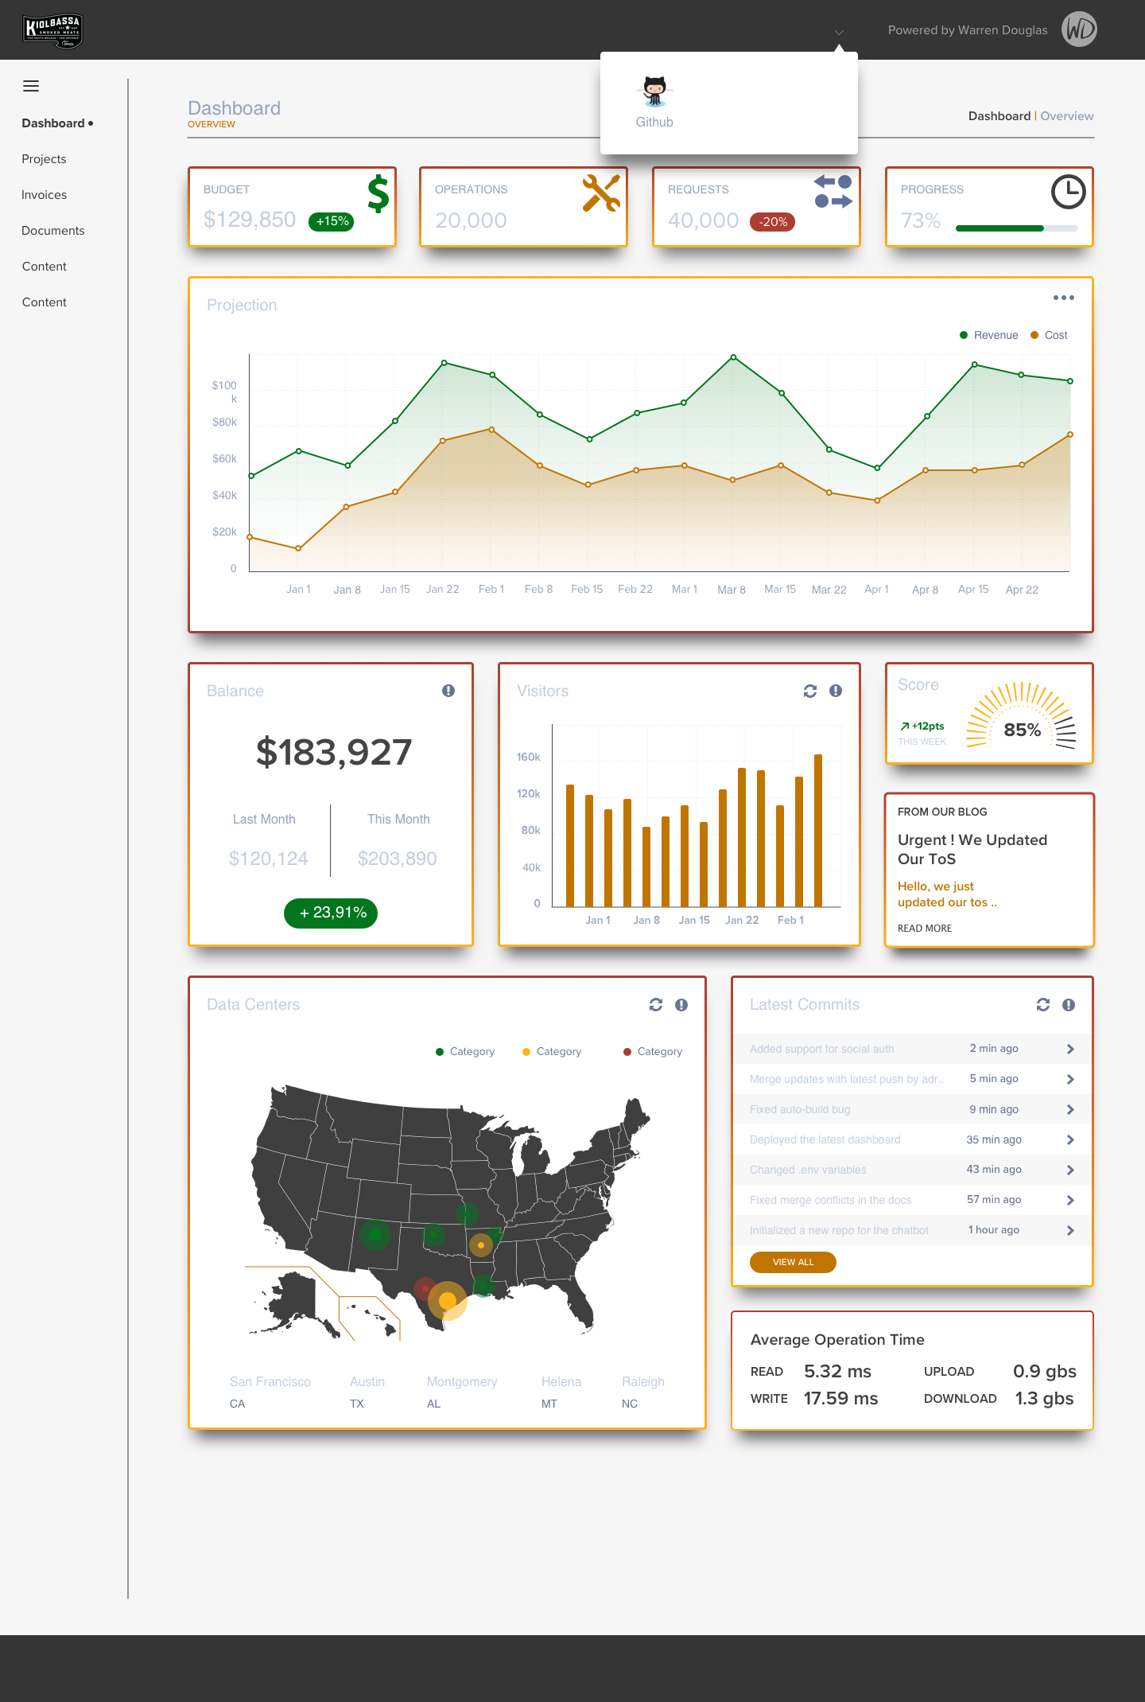Open the Projection three-dots options menu
1145x1702 pixels.
[x=1064, y=298]
